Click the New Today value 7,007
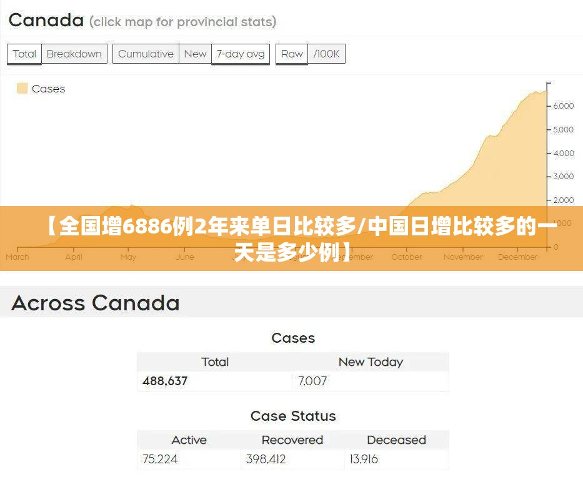 click(x=312, y=381)
